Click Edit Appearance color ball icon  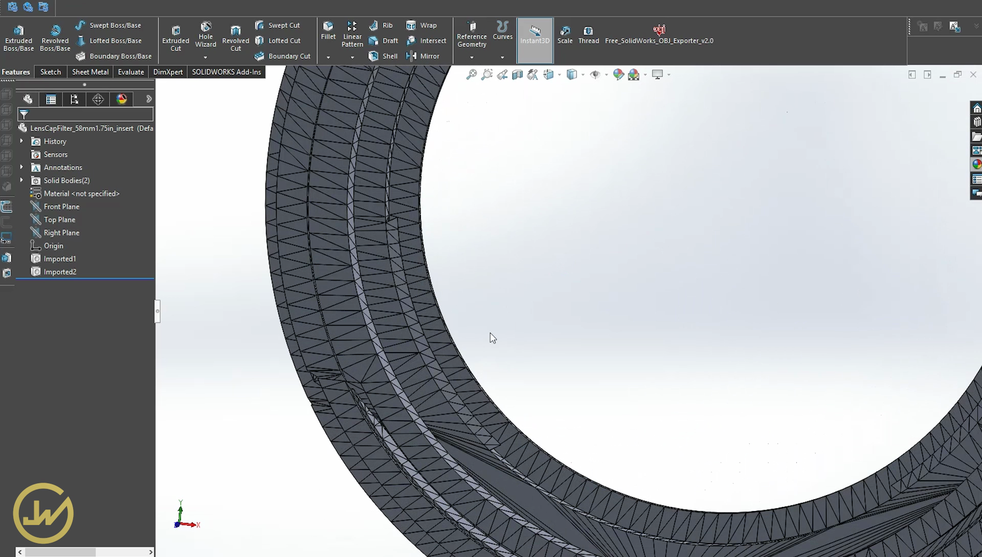coord(618,75)
